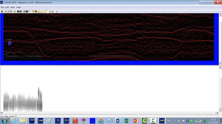Click the 'T' text toolbar icon
This screenshot has width=222, height=124.
pyautogui.click(x=29, y=11)
